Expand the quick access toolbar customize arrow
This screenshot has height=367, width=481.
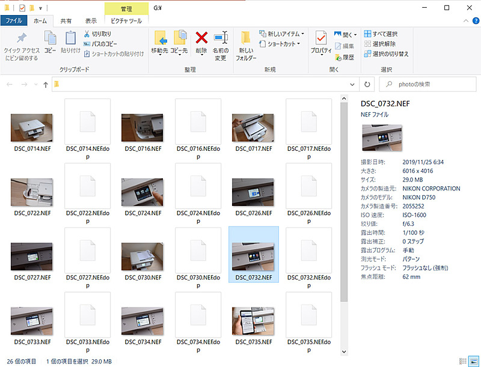click(x=41, y=7)
